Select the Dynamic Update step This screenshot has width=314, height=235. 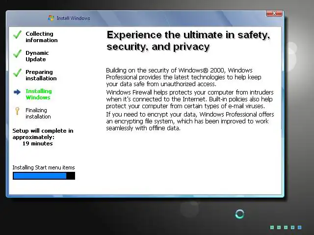coord(37,56)
